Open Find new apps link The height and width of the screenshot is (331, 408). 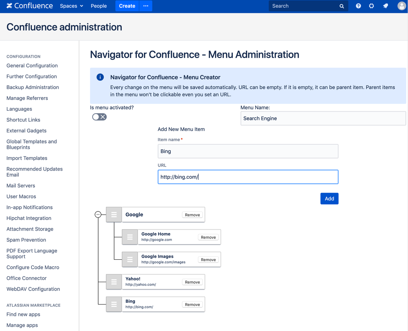23,314
